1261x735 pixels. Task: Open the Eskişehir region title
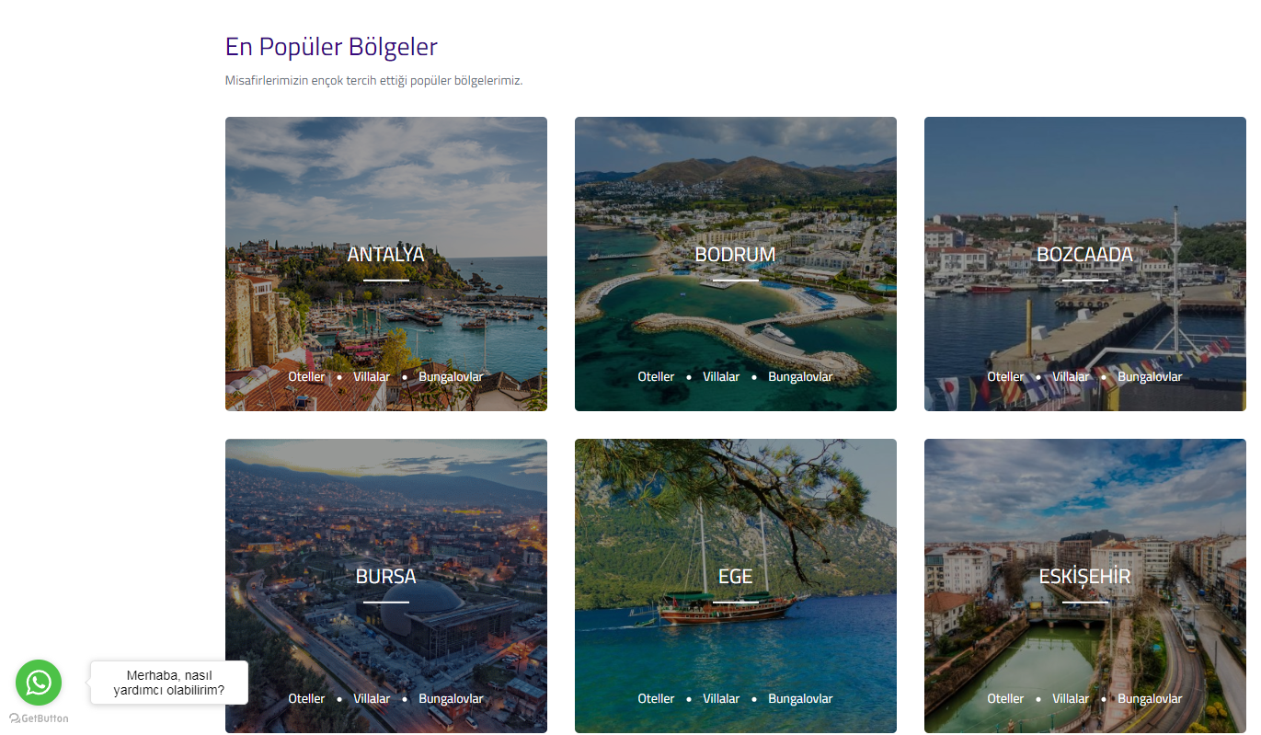[x=1084, y=576]
